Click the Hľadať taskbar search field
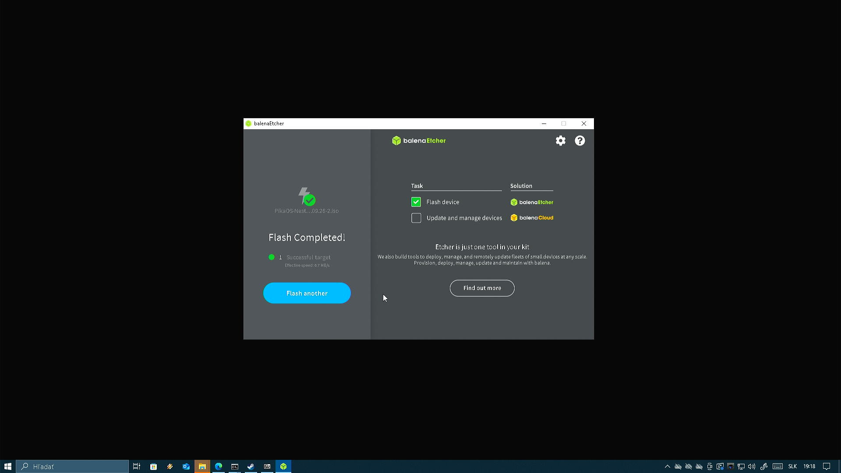Screen dimensions: 841x473 tap(72, 466)
